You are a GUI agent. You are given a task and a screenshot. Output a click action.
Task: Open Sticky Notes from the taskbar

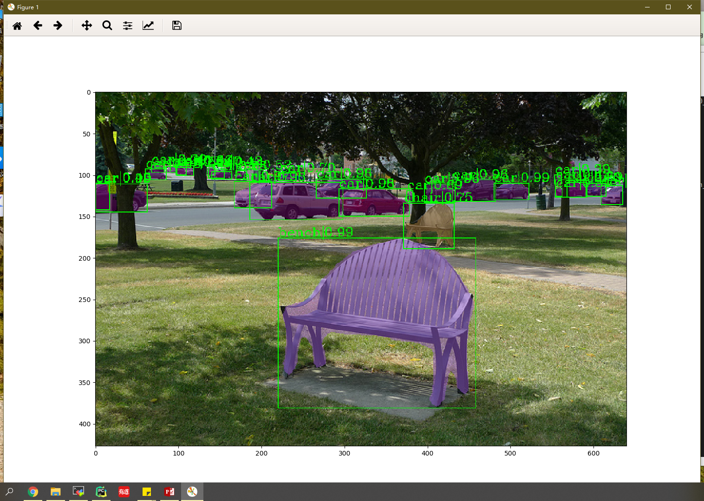pos(147,492)
